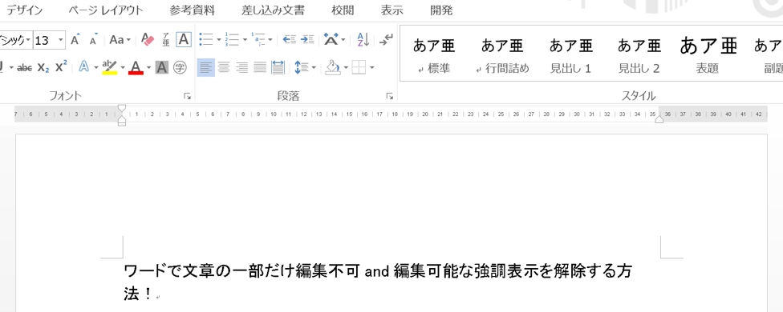Apply the 見出し 1 style
Viewport: 783px width, 312px height.
tap(570, 55)
